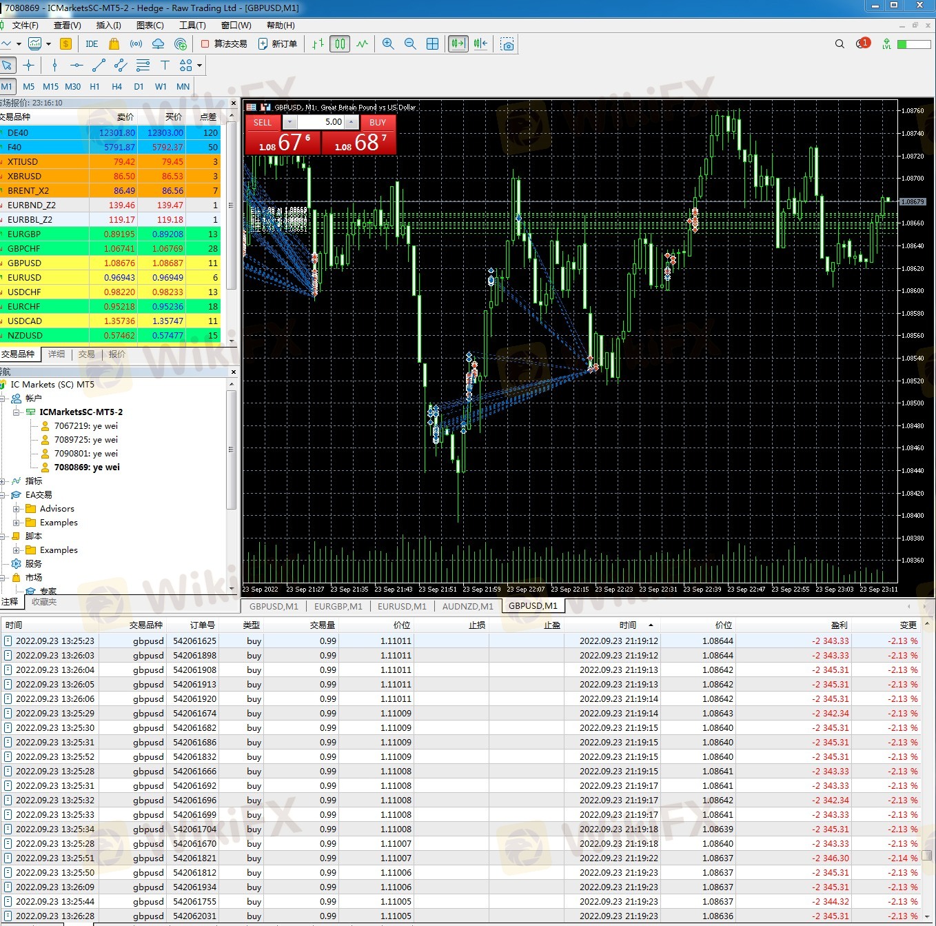Open the notifications icon with red badge
Image resolution: width=936 pixels, height=926 pixels.
click(x=862, y=43)
